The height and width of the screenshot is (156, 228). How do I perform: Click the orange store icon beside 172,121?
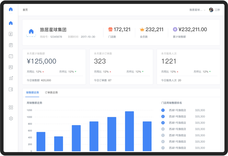(x=110, y=29)
